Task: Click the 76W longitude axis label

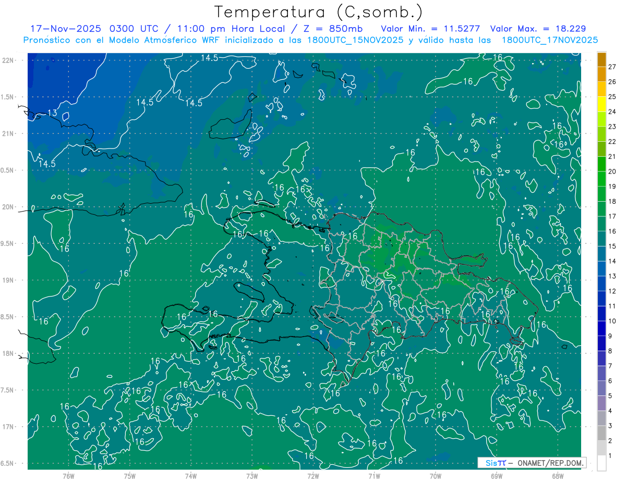Action: (x=68, y=476)
